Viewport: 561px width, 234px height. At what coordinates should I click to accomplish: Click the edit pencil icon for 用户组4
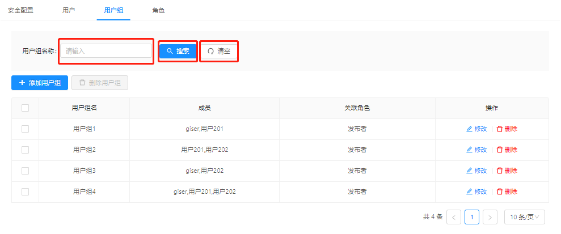(x=469, y=192)
